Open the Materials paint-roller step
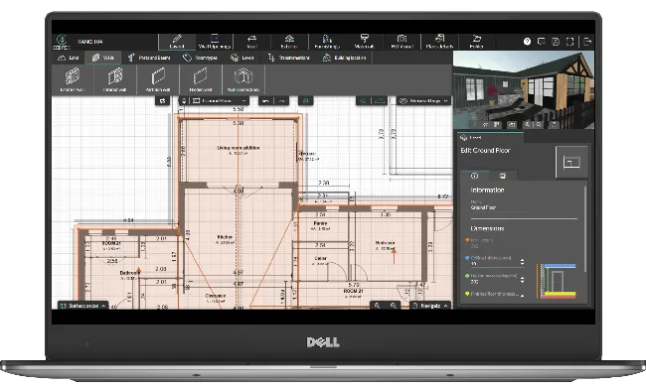Image resolution: width=646 pixels, height=389 pixels. click(x=364, y=42)
